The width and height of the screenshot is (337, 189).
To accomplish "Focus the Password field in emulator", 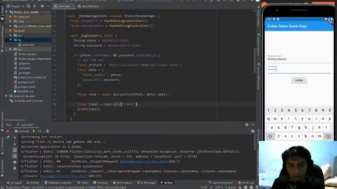I will 299,69.
